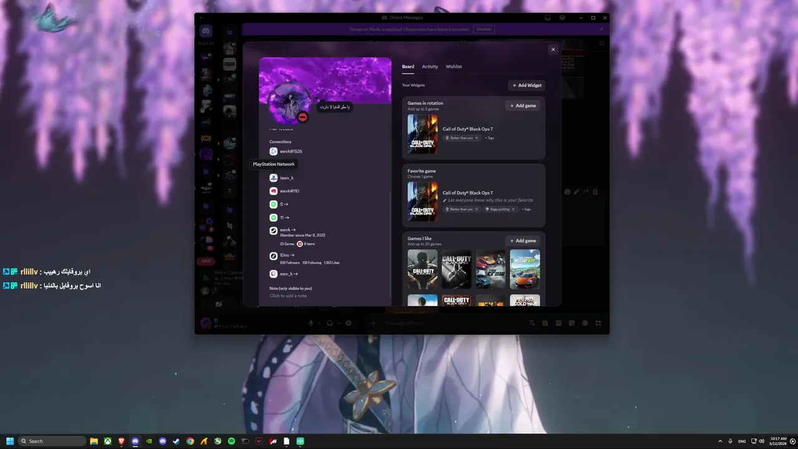Select the Black Ops II thumbnail
Screen dimensions: 798x449
(x=456, y=269)
